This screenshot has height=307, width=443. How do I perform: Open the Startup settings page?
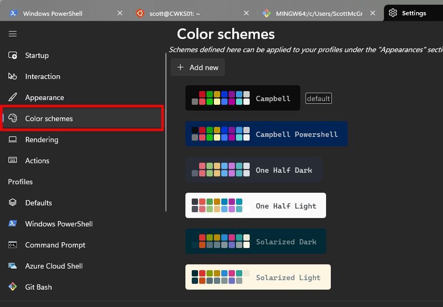click(83, 55)
